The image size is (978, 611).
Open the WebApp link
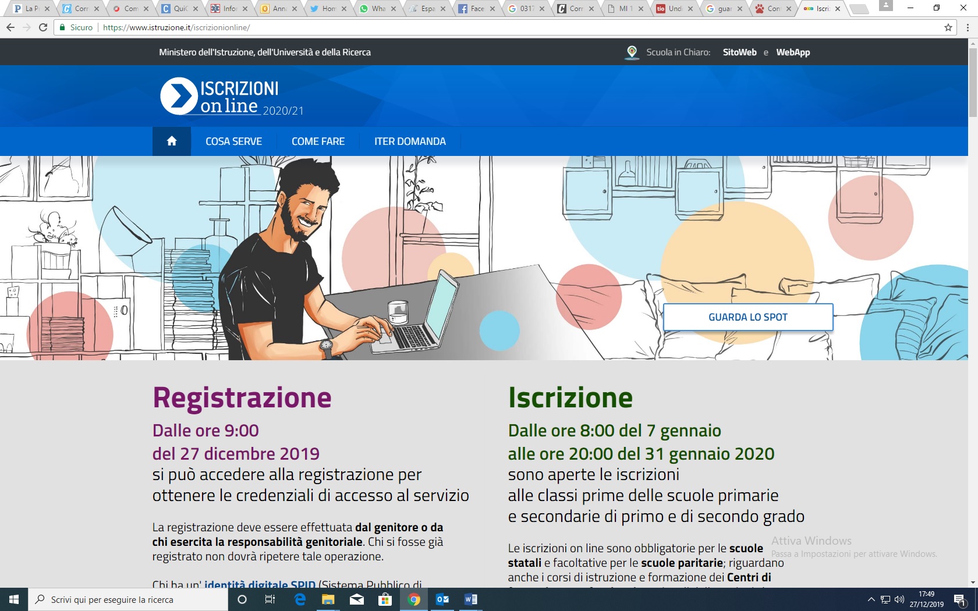(793, 52)
